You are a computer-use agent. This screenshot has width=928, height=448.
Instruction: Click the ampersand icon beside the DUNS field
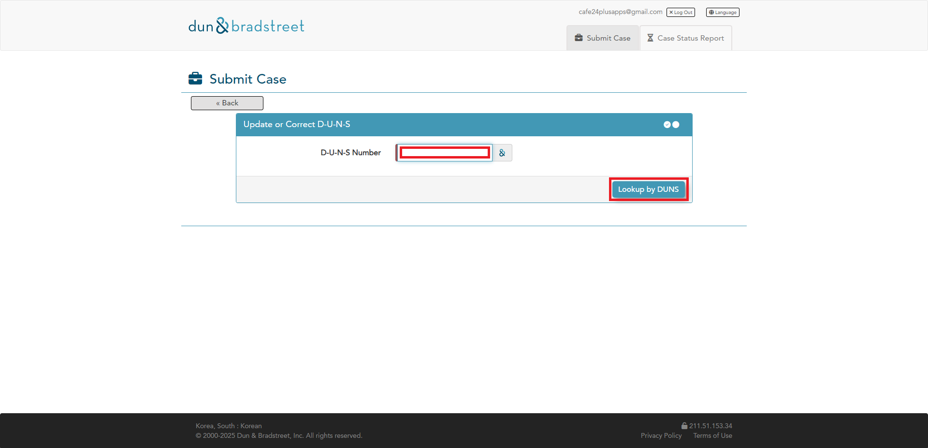pyautogui.click(x=502, y=153)
